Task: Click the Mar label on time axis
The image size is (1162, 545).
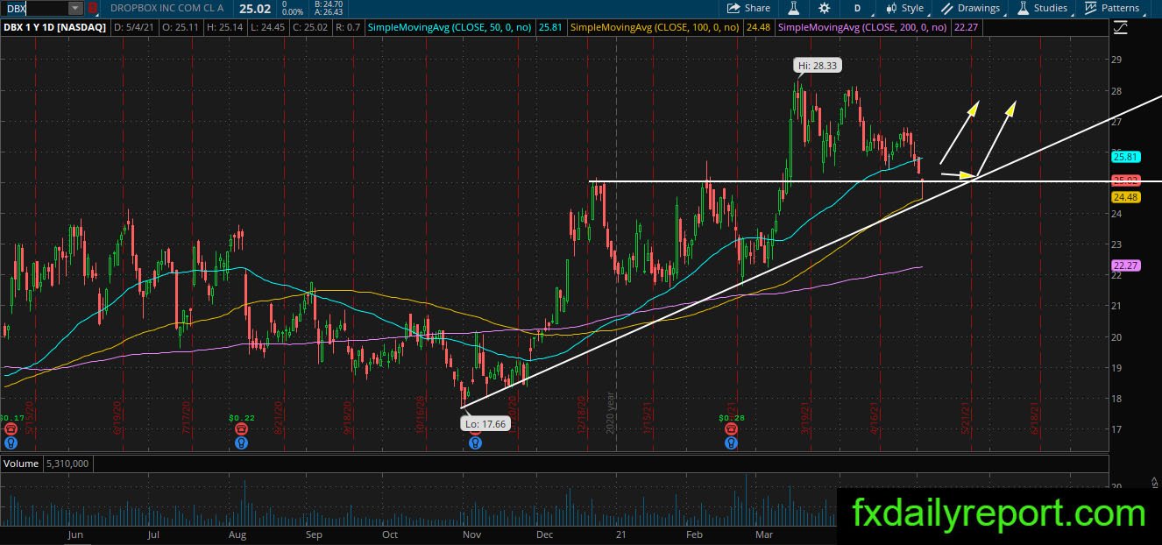Action: point(766,534)
